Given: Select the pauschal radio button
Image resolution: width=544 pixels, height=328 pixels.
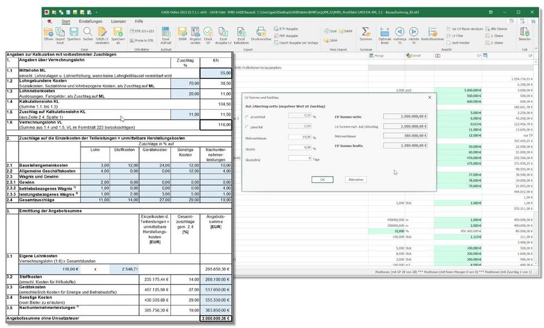Looking at the screenshot, I should (248, 126).
